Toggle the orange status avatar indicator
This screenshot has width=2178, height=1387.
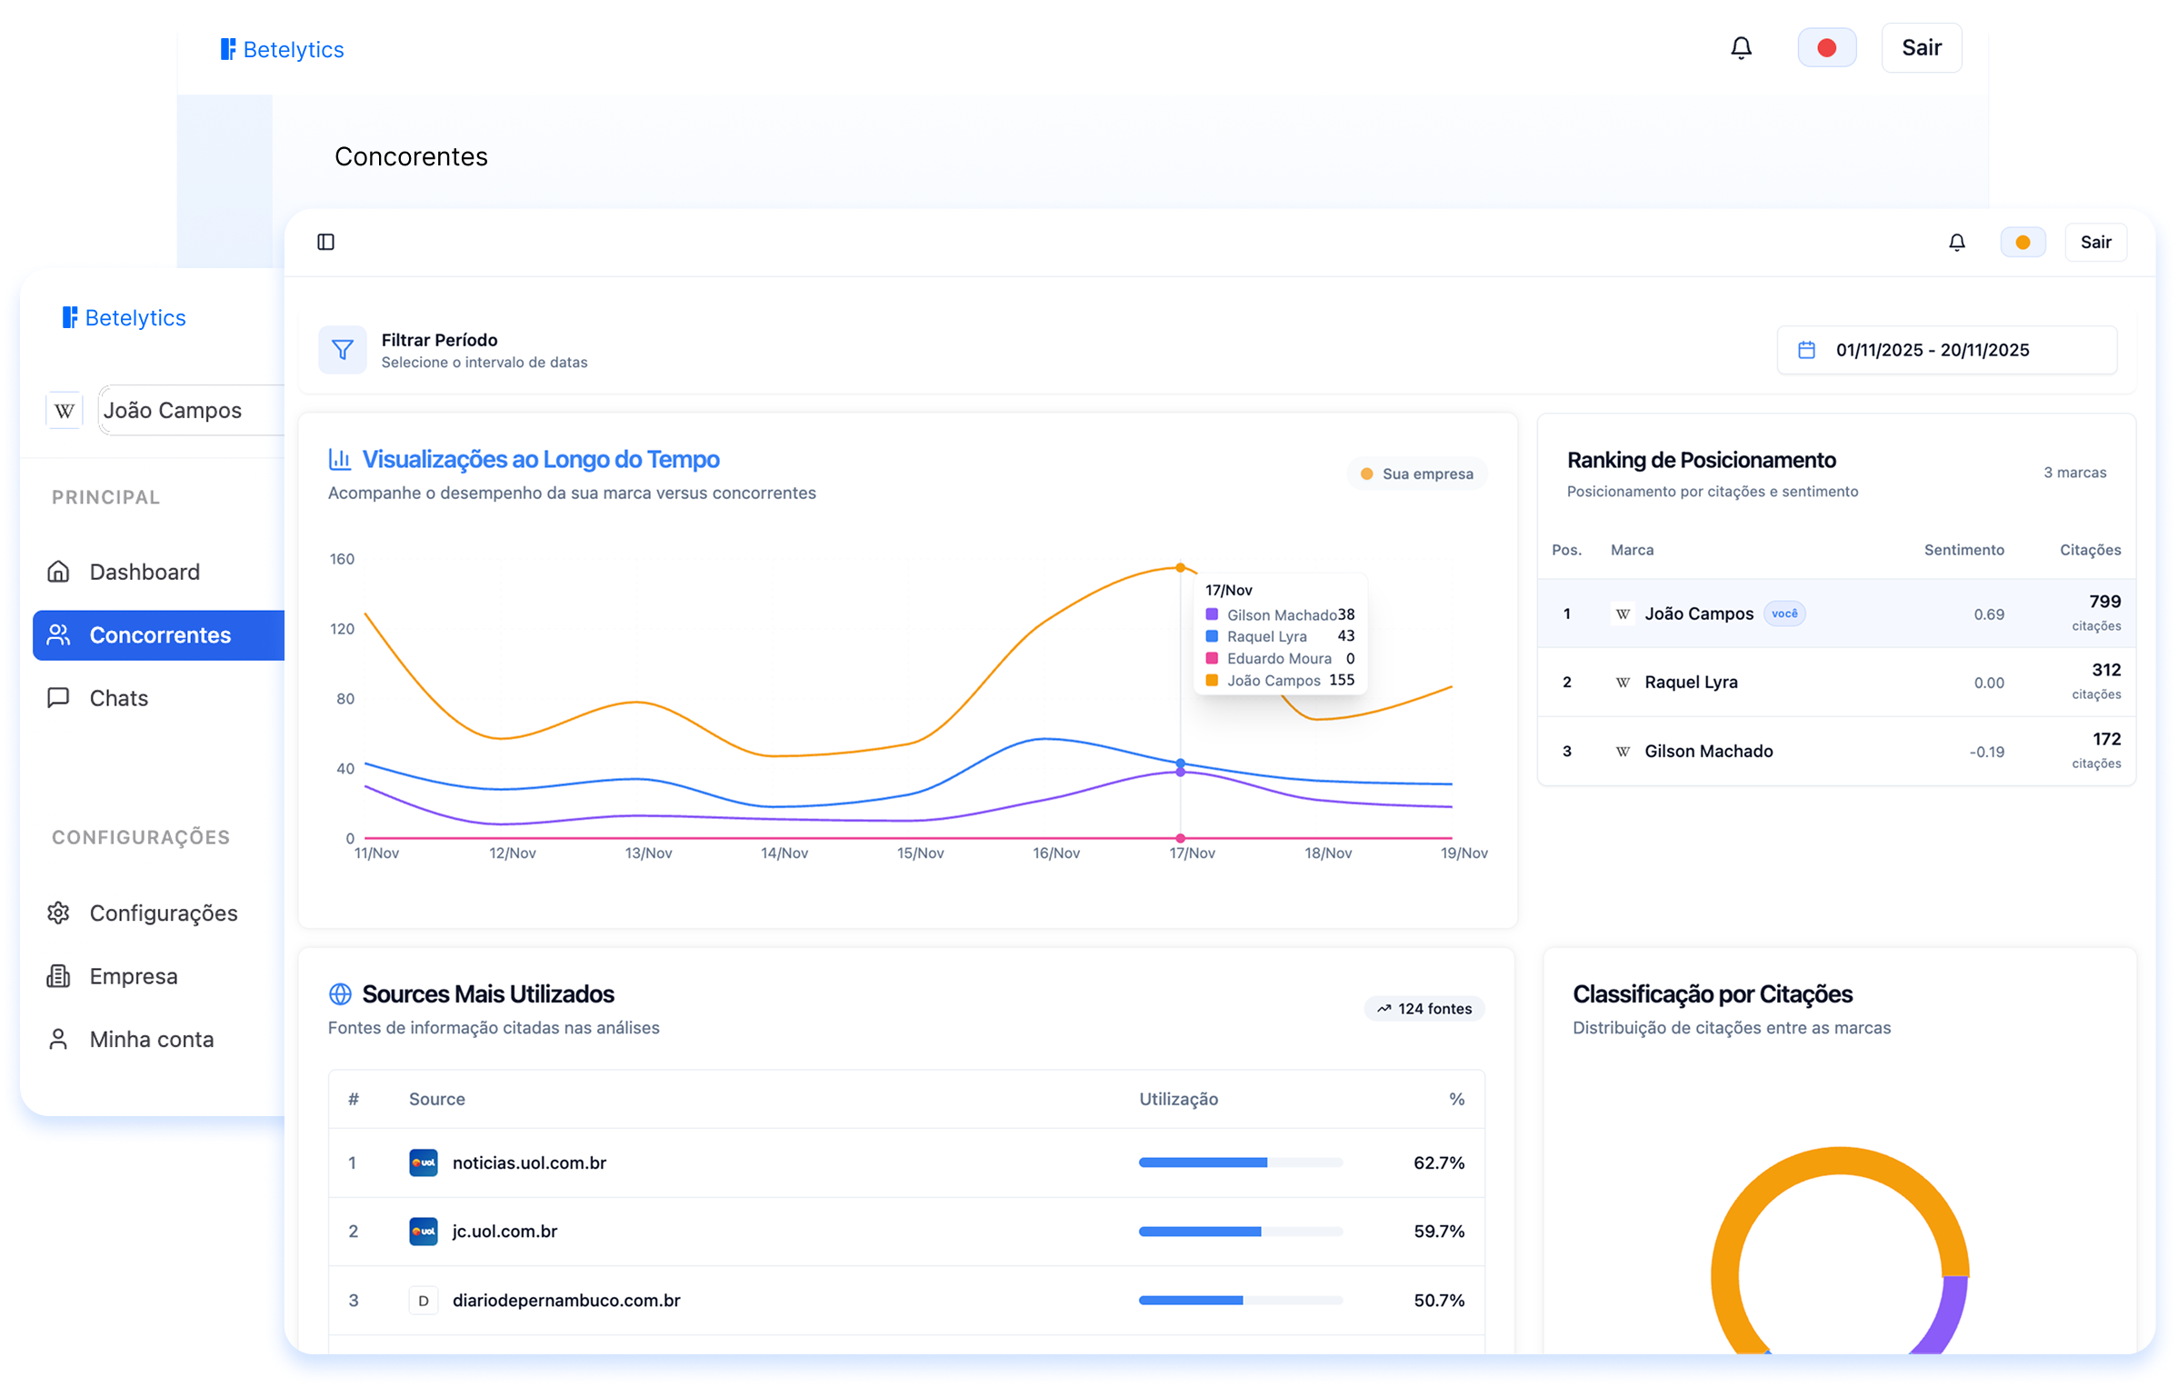point(2023,242)
